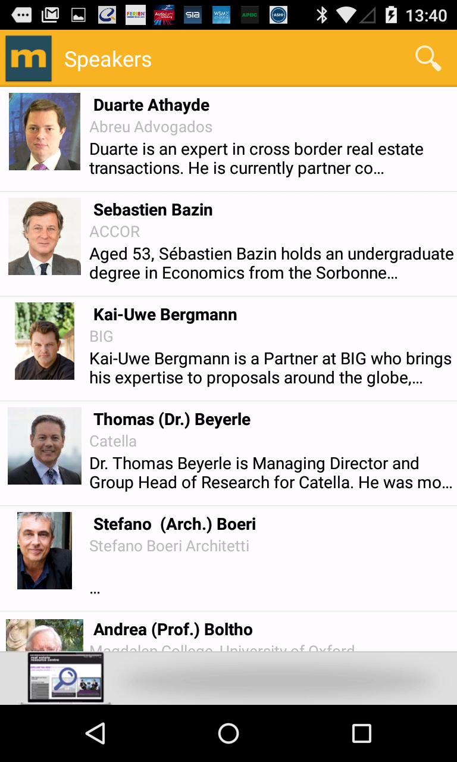Tap the real estate resource centre banner

pyautogui.click(x=65, y=678)
